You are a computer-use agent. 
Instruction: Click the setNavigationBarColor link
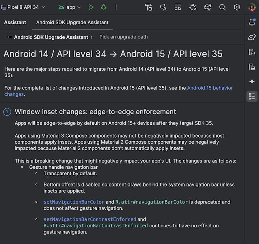pyautogui.click(x=74, y=202)
